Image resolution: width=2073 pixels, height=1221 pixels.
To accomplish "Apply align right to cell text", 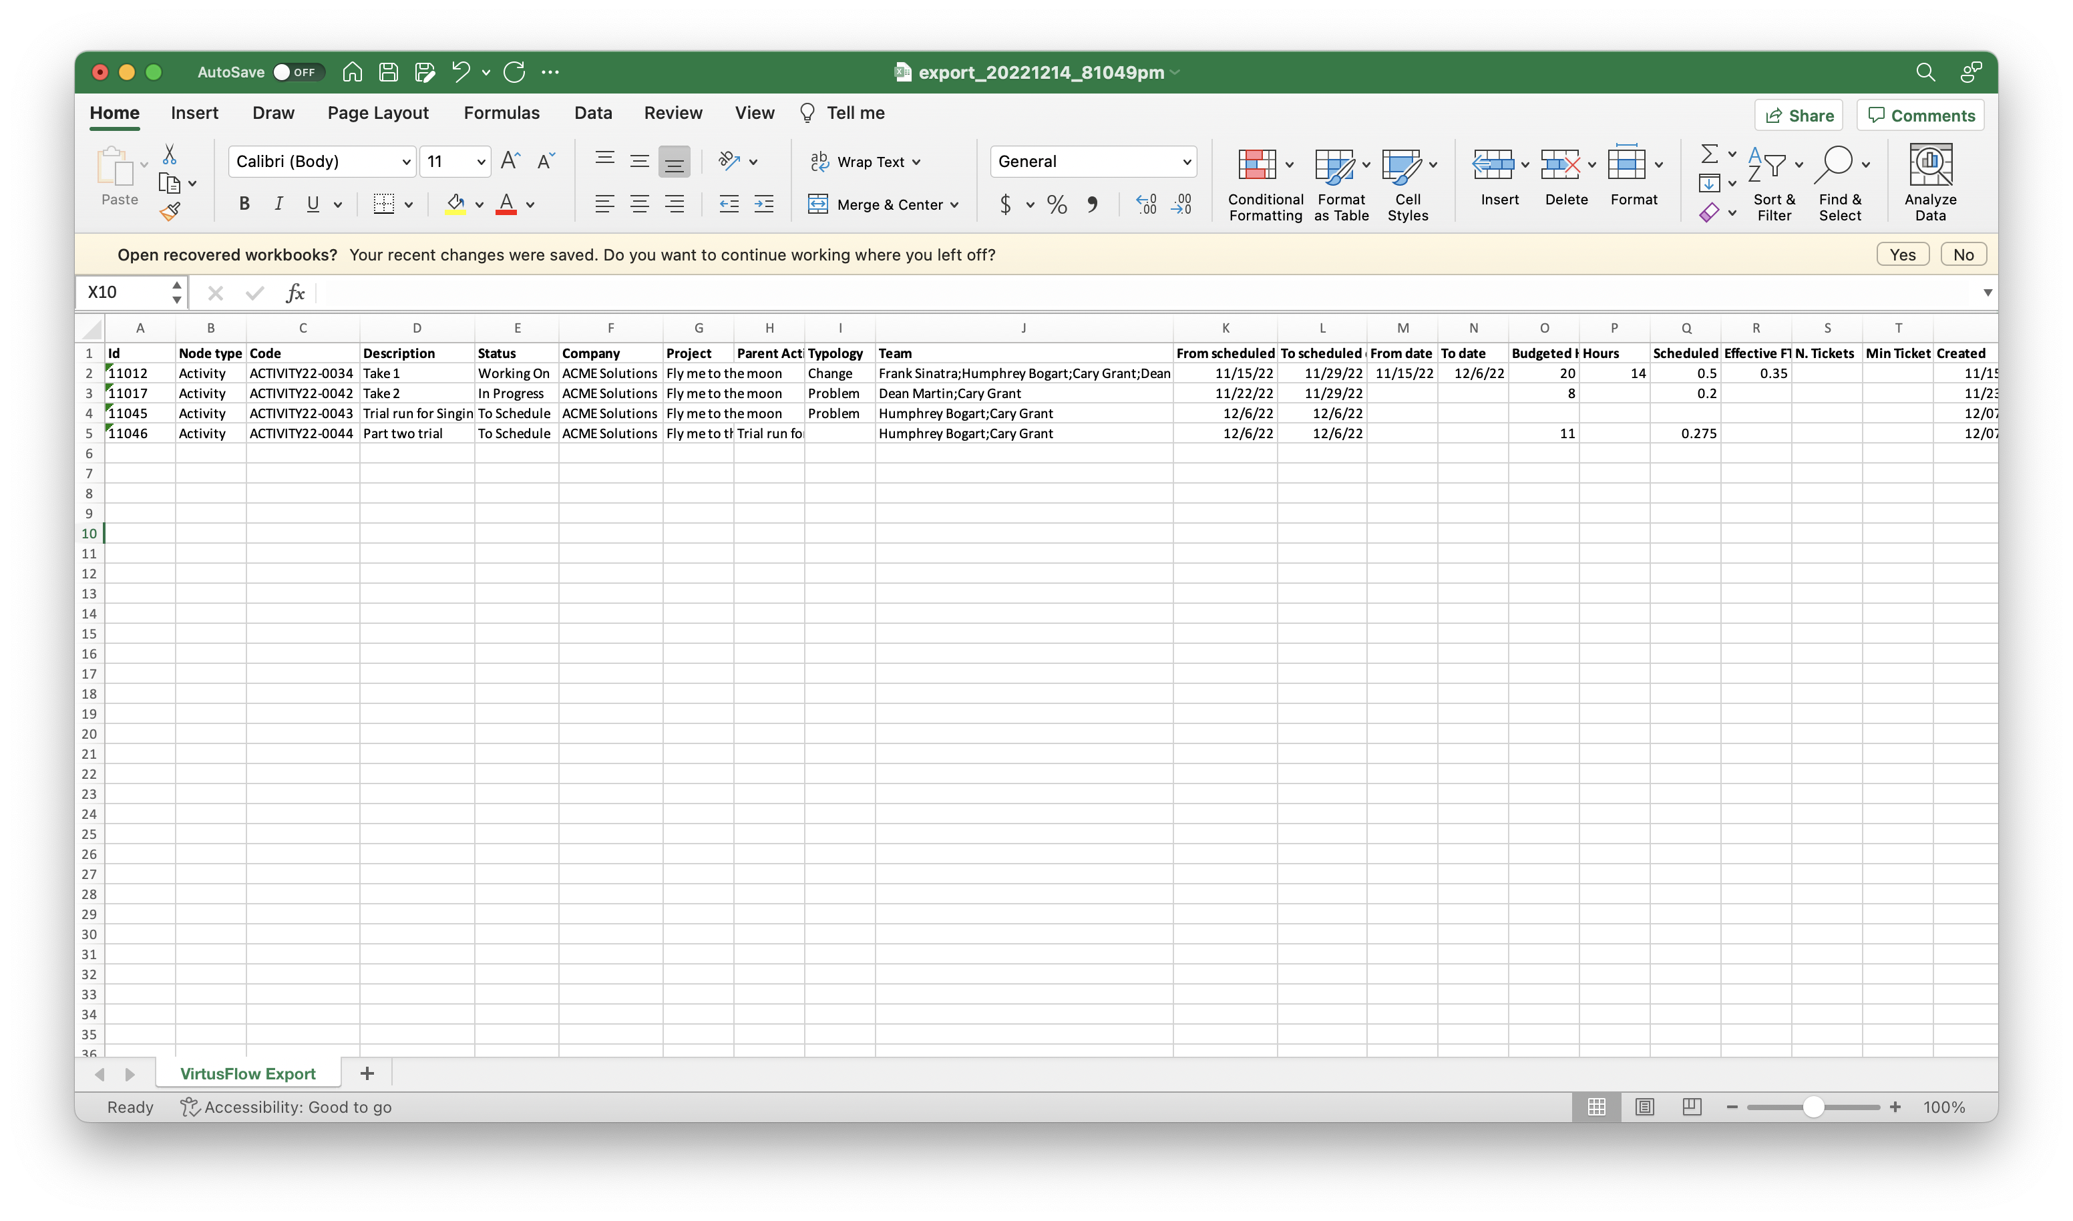I will tap(675, 204).
